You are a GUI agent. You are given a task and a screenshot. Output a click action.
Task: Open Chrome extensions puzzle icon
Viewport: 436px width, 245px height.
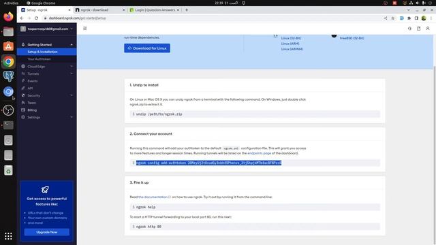coord(409,18)
